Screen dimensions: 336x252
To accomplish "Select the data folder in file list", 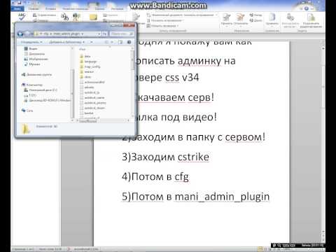I will 85,56.
